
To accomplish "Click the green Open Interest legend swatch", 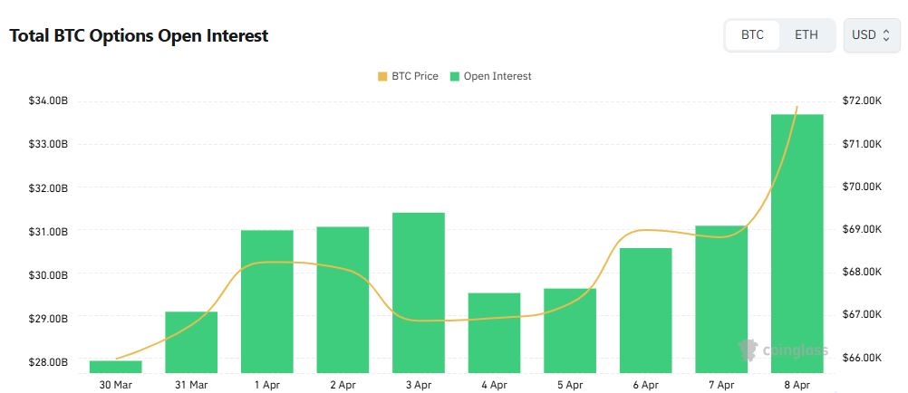I will [x=455, y=76].
